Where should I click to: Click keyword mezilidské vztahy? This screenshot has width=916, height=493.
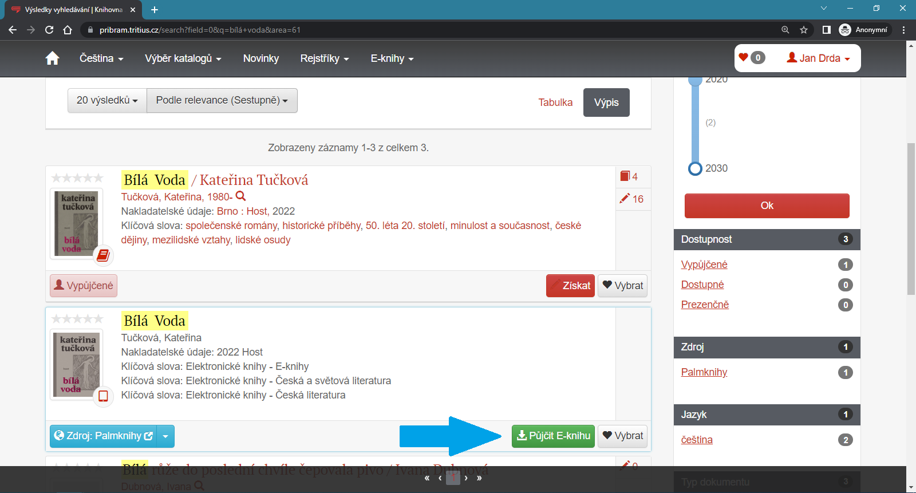pos(191,240)
